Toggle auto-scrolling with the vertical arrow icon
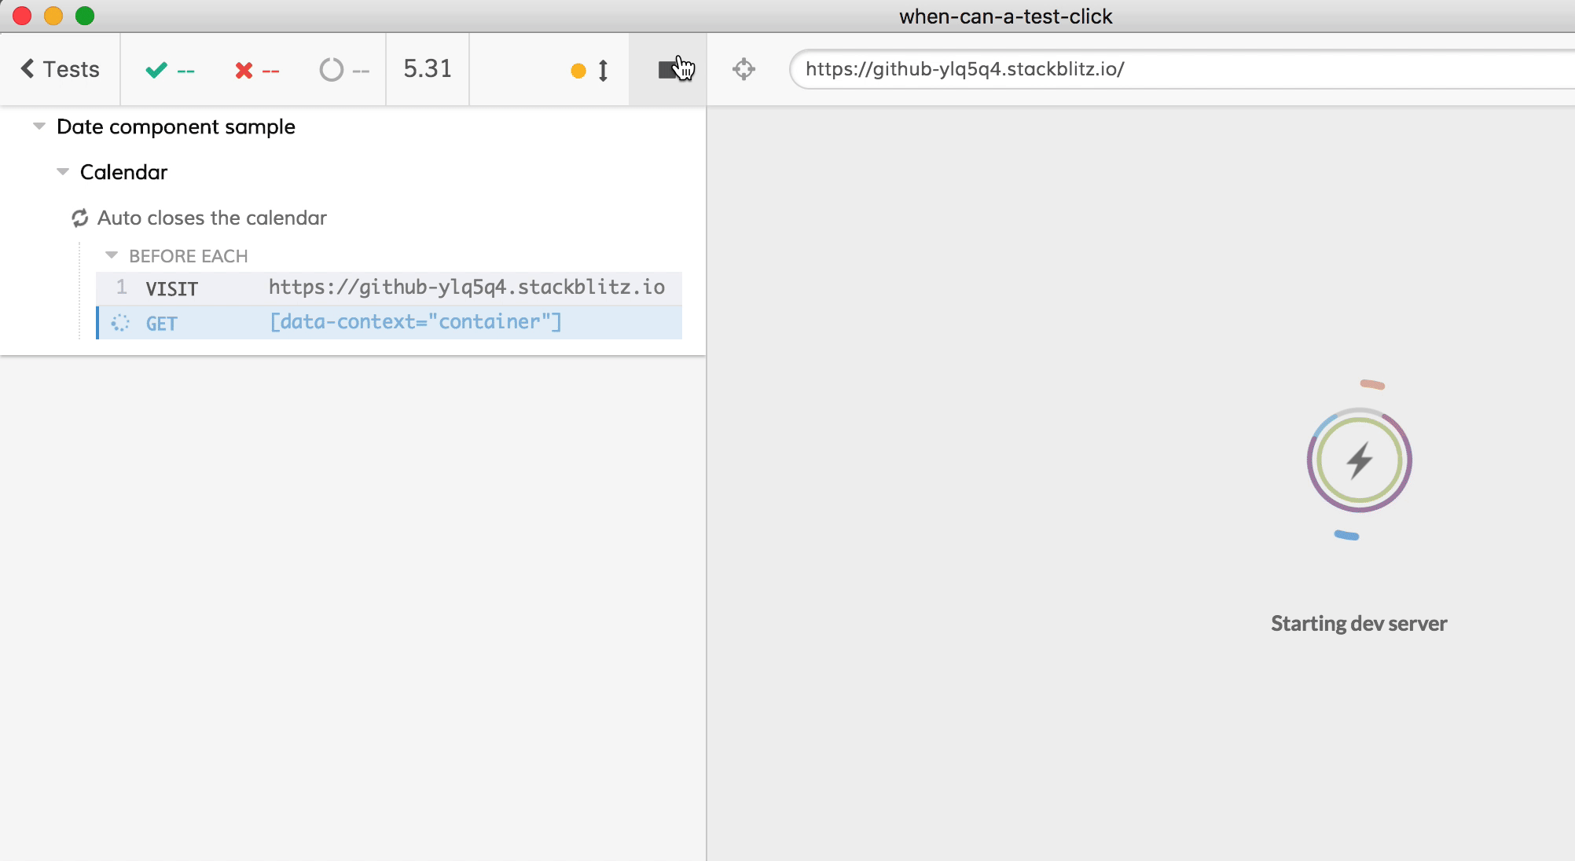The image size is (1575, 861). click(x=603, y=71)
